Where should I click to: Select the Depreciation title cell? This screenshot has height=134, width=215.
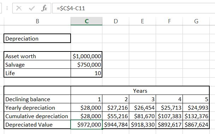pos(37,38)
